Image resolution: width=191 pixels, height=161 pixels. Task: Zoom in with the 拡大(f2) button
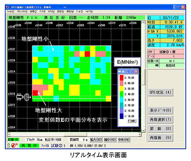96,139
